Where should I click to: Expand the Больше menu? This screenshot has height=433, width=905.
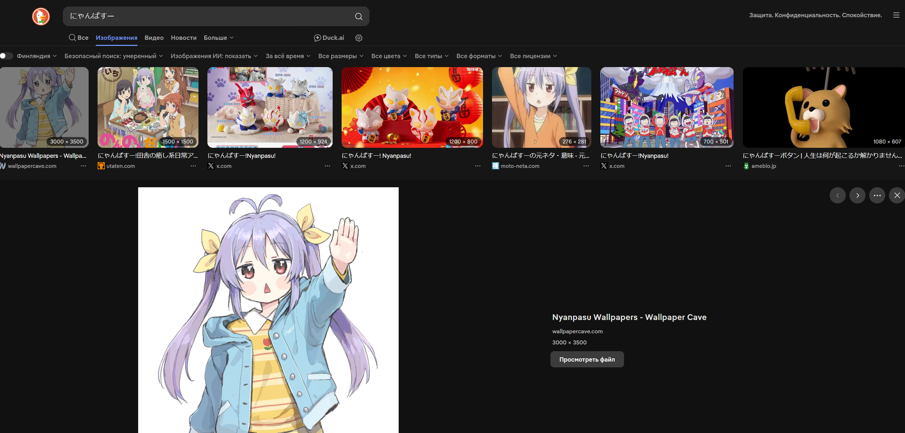219,38
